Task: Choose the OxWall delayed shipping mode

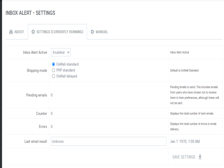Action: click(53, 76)
